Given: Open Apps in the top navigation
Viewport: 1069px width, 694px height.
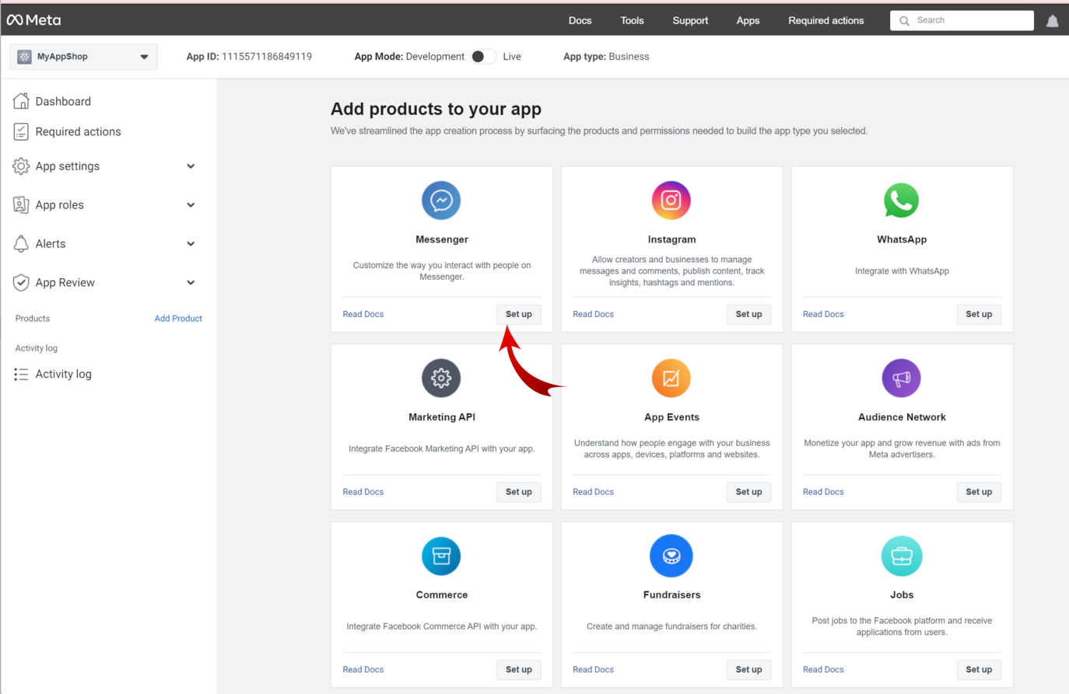Looking at the screenshot, I should click(748, 21).
